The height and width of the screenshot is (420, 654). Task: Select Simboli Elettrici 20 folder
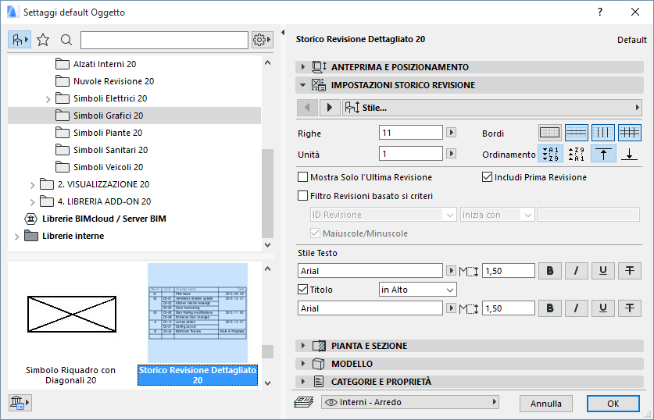click(109, 98)
